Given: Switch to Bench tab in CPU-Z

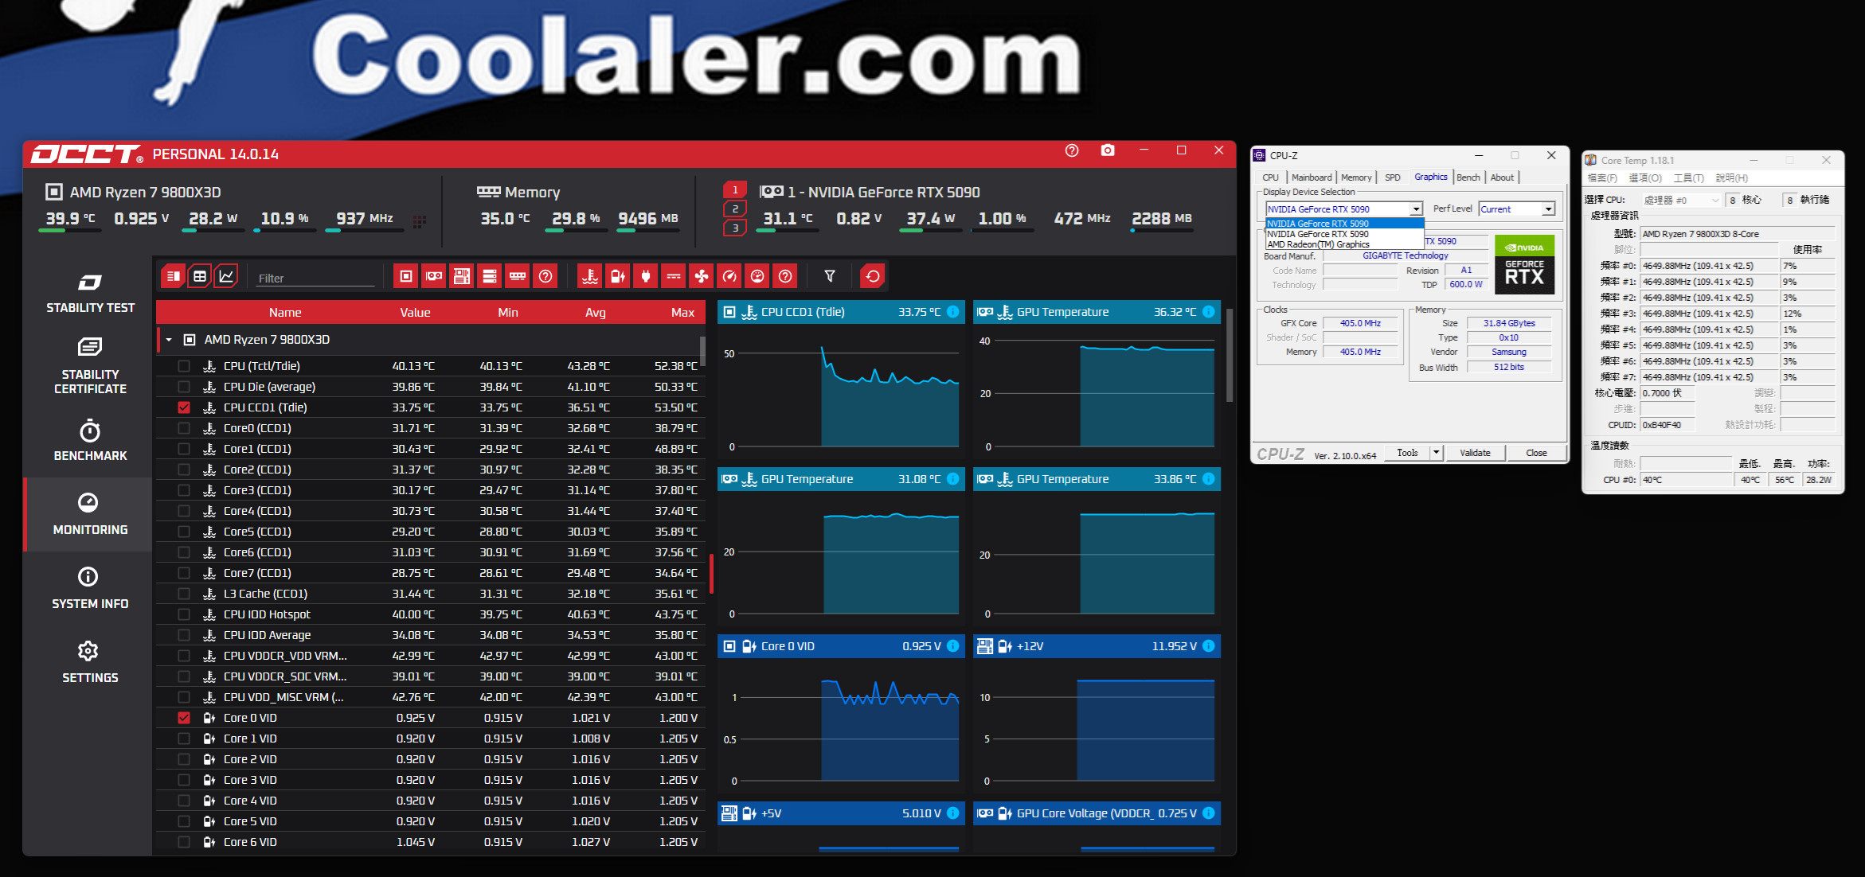Looking at the screenshot, I should click(x=1468, y=177).
